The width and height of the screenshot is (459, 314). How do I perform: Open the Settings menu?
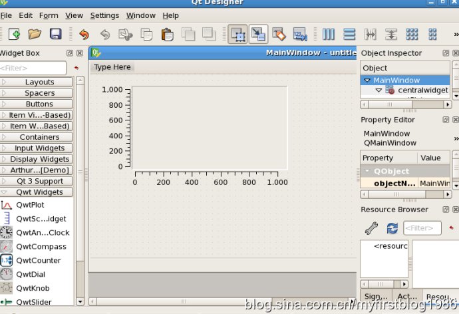[104, 15]
